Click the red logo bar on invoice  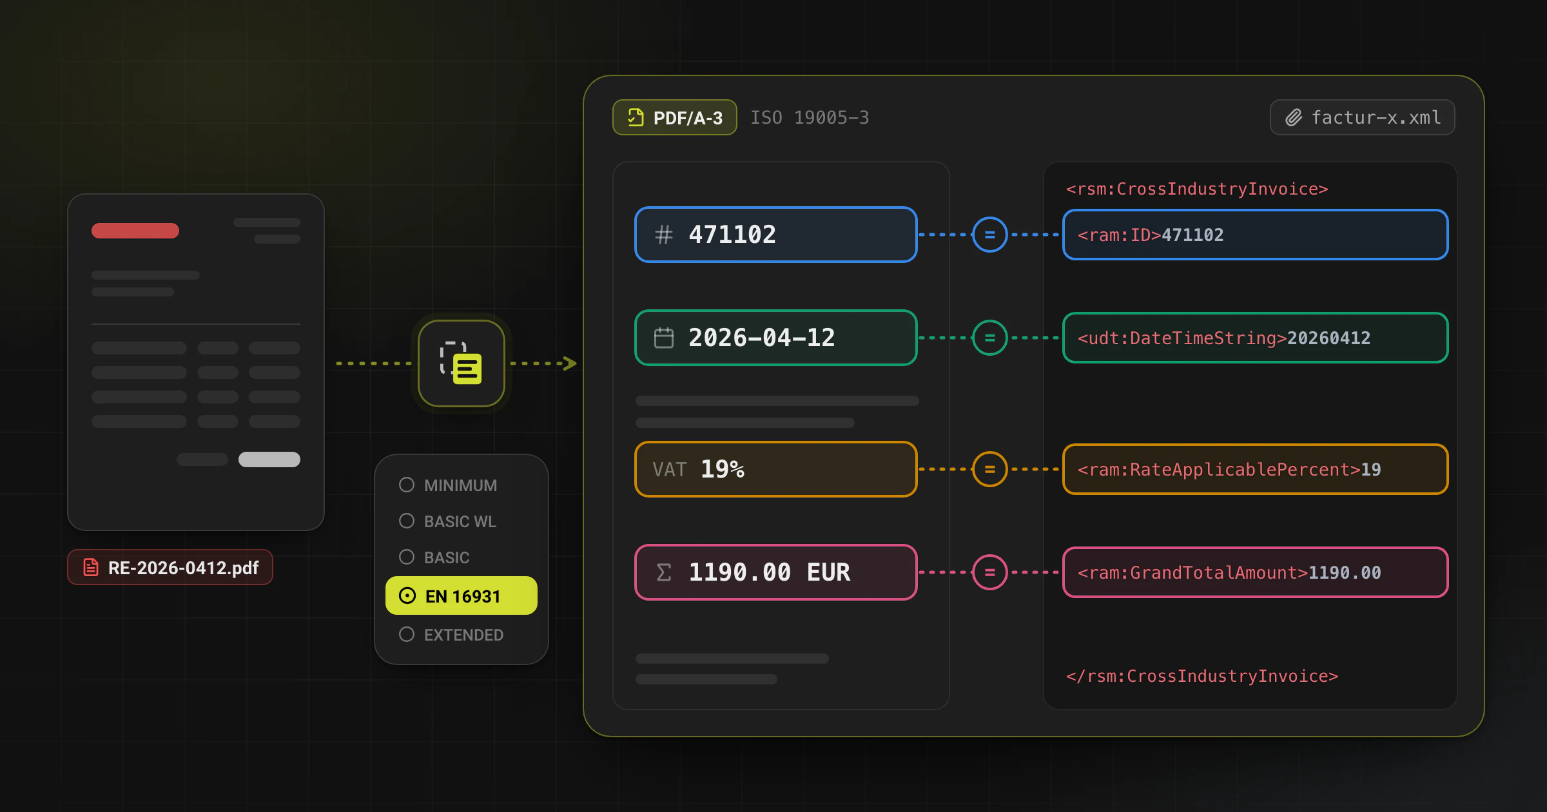tap(135, 231)
